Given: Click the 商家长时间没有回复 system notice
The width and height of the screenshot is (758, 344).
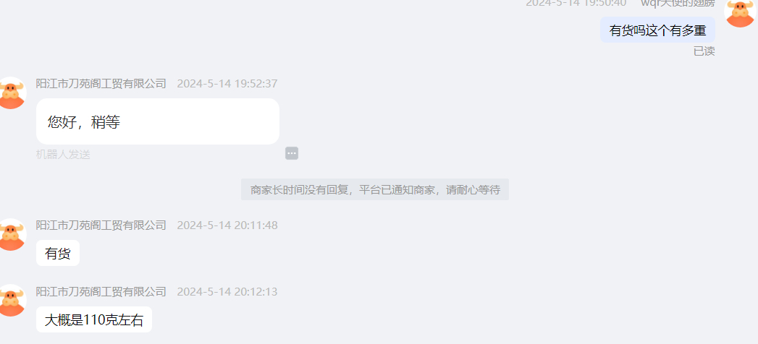Looking at the screenshot, I should (374, 189).
